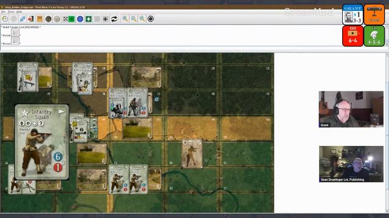This screenshot has height=218, width=389.
Task: Select the machine gun unit card at top-left of map
Action: coord(28,77)
